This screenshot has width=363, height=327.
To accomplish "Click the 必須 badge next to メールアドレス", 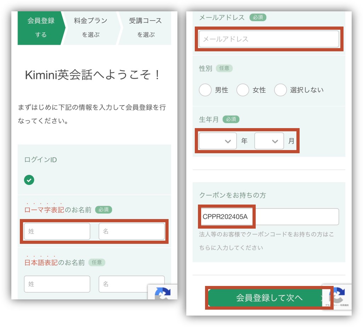I will click(x=257, y=17).
